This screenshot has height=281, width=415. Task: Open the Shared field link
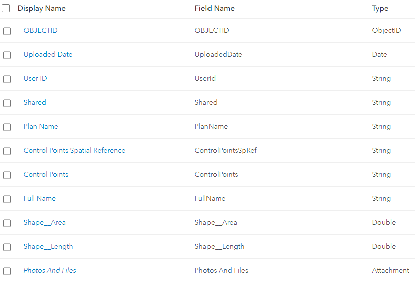click(x=35, y=102)
